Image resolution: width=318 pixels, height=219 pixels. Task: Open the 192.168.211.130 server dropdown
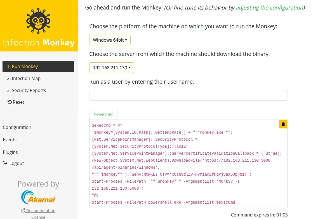pyautogui.click(x=111, y=67)
